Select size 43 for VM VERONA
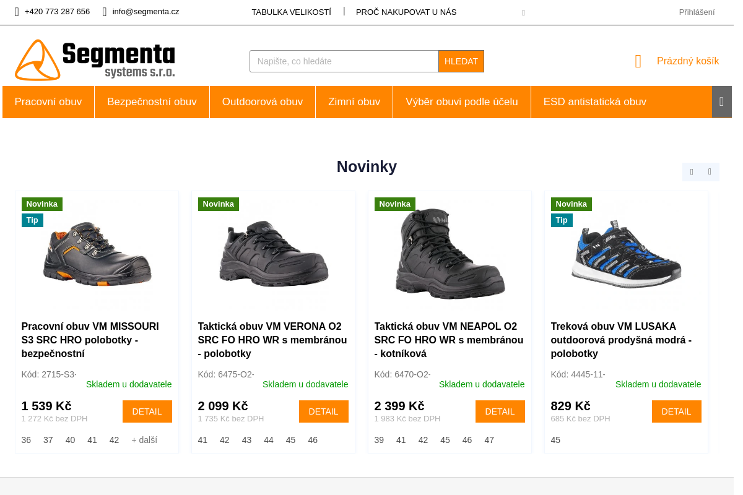 pos(246,440)
